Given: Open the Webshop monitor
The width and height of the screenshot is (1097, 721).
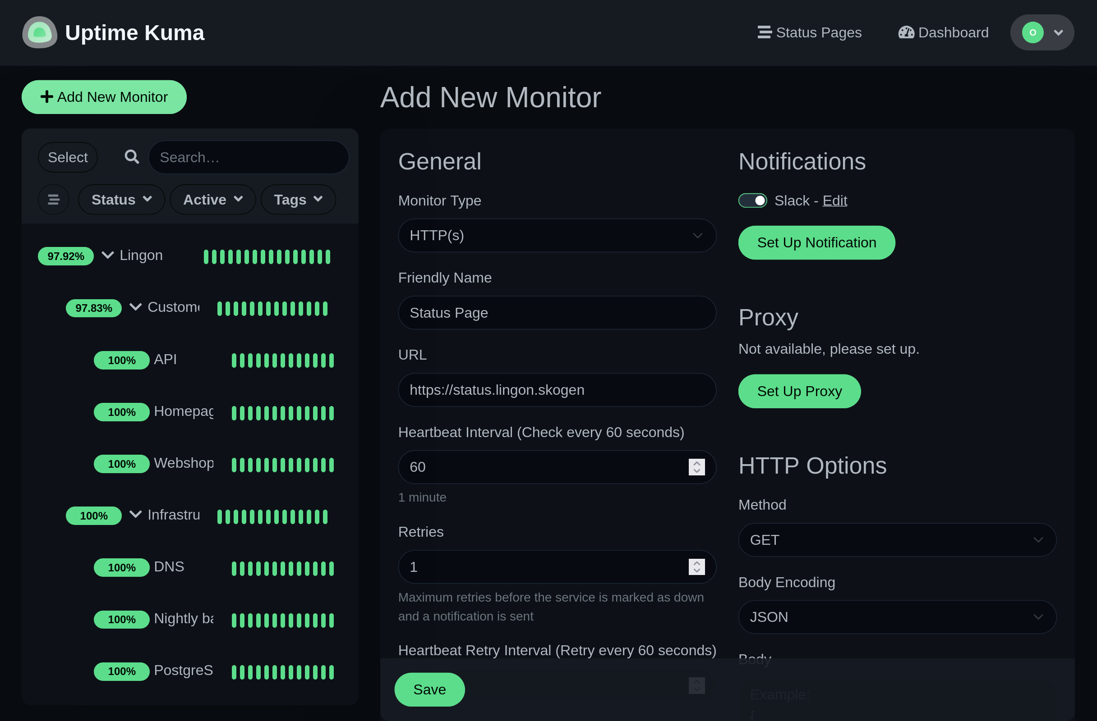Looking at the screenshot, I should click(184, 463).
